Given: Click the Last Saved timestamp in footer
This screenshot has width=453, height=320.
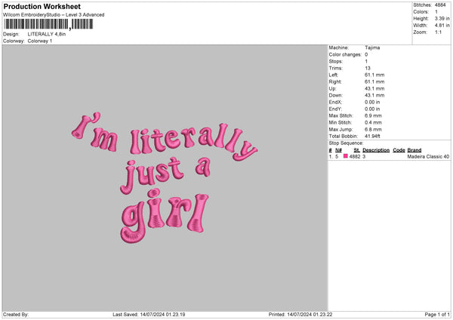Looking at the screenshot, I should click(149, 315).
